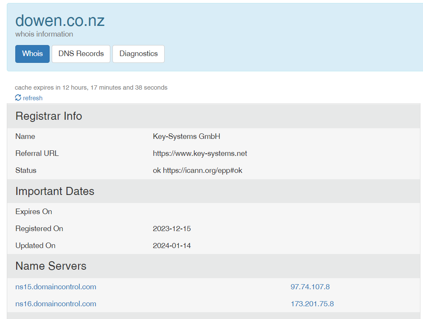Click the Name Servers section header
Screen dimensions: 423x319
51,266
